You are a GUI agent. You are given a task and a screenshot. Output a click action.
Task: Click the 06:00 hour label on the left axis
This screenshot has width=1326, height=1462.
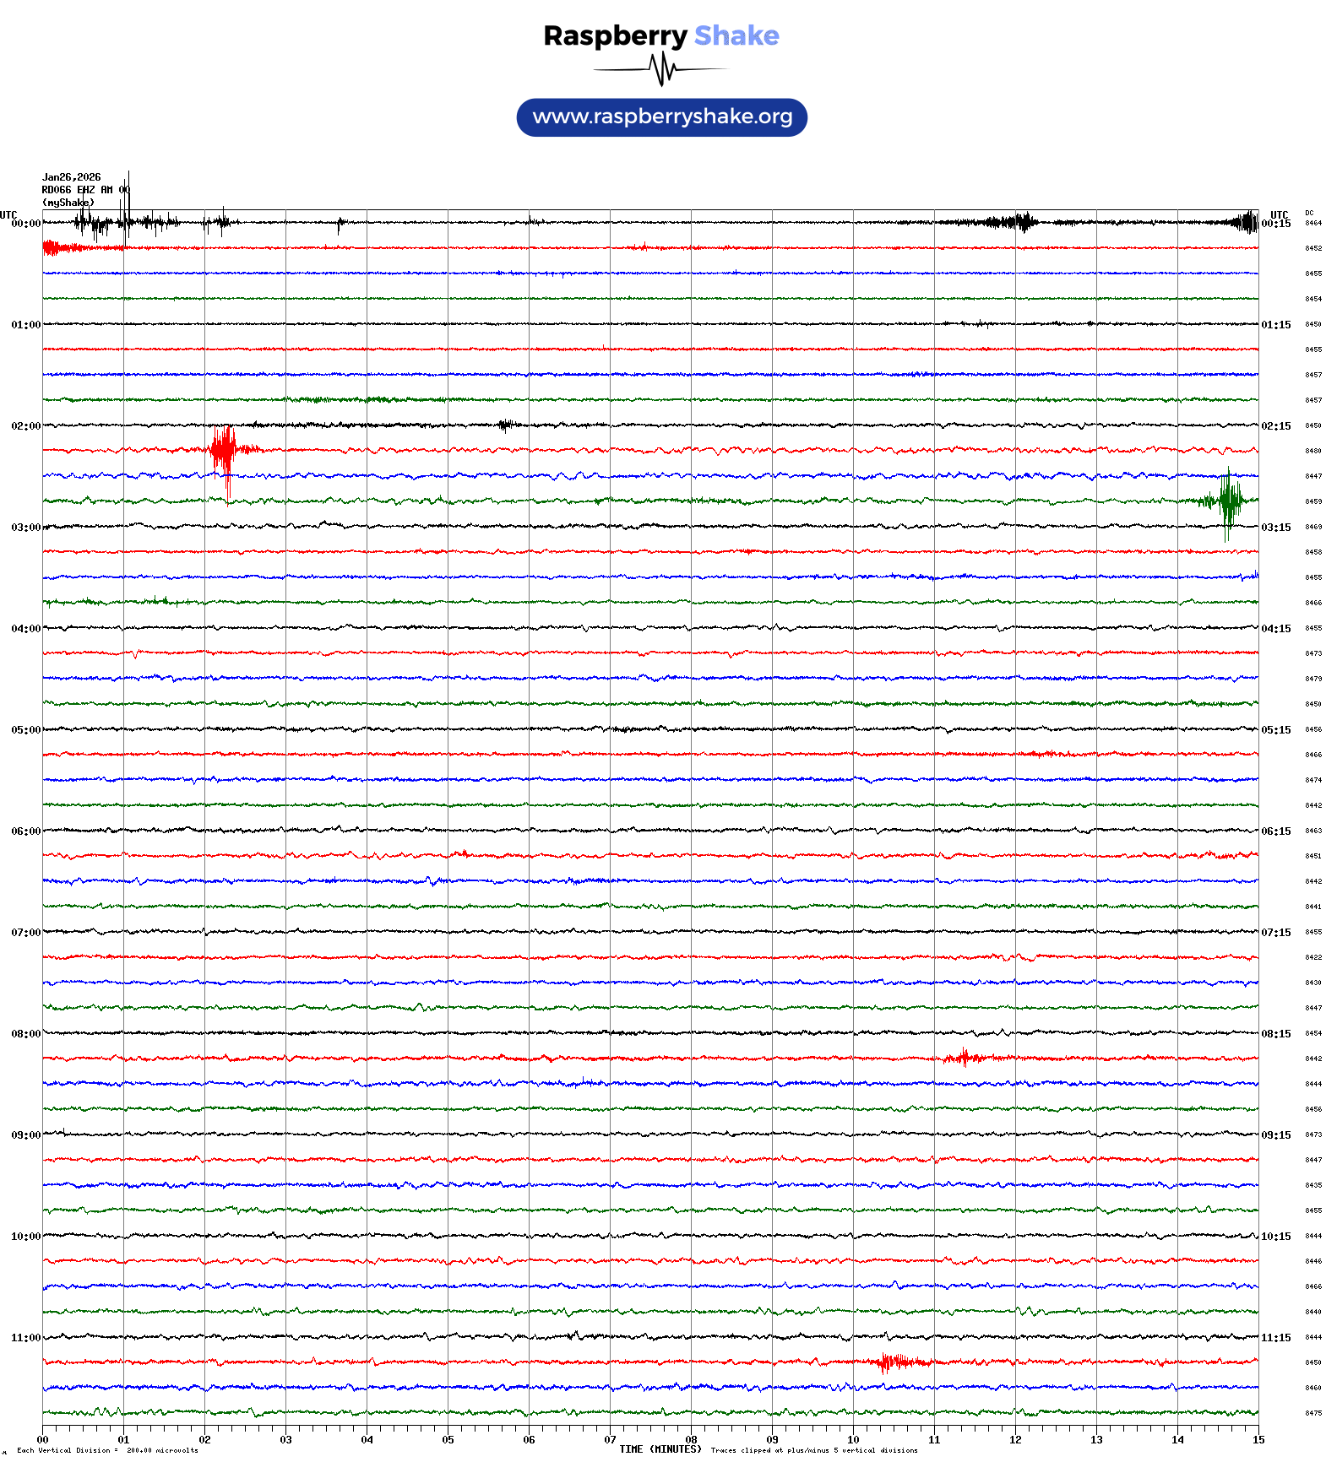pos(25,831)
